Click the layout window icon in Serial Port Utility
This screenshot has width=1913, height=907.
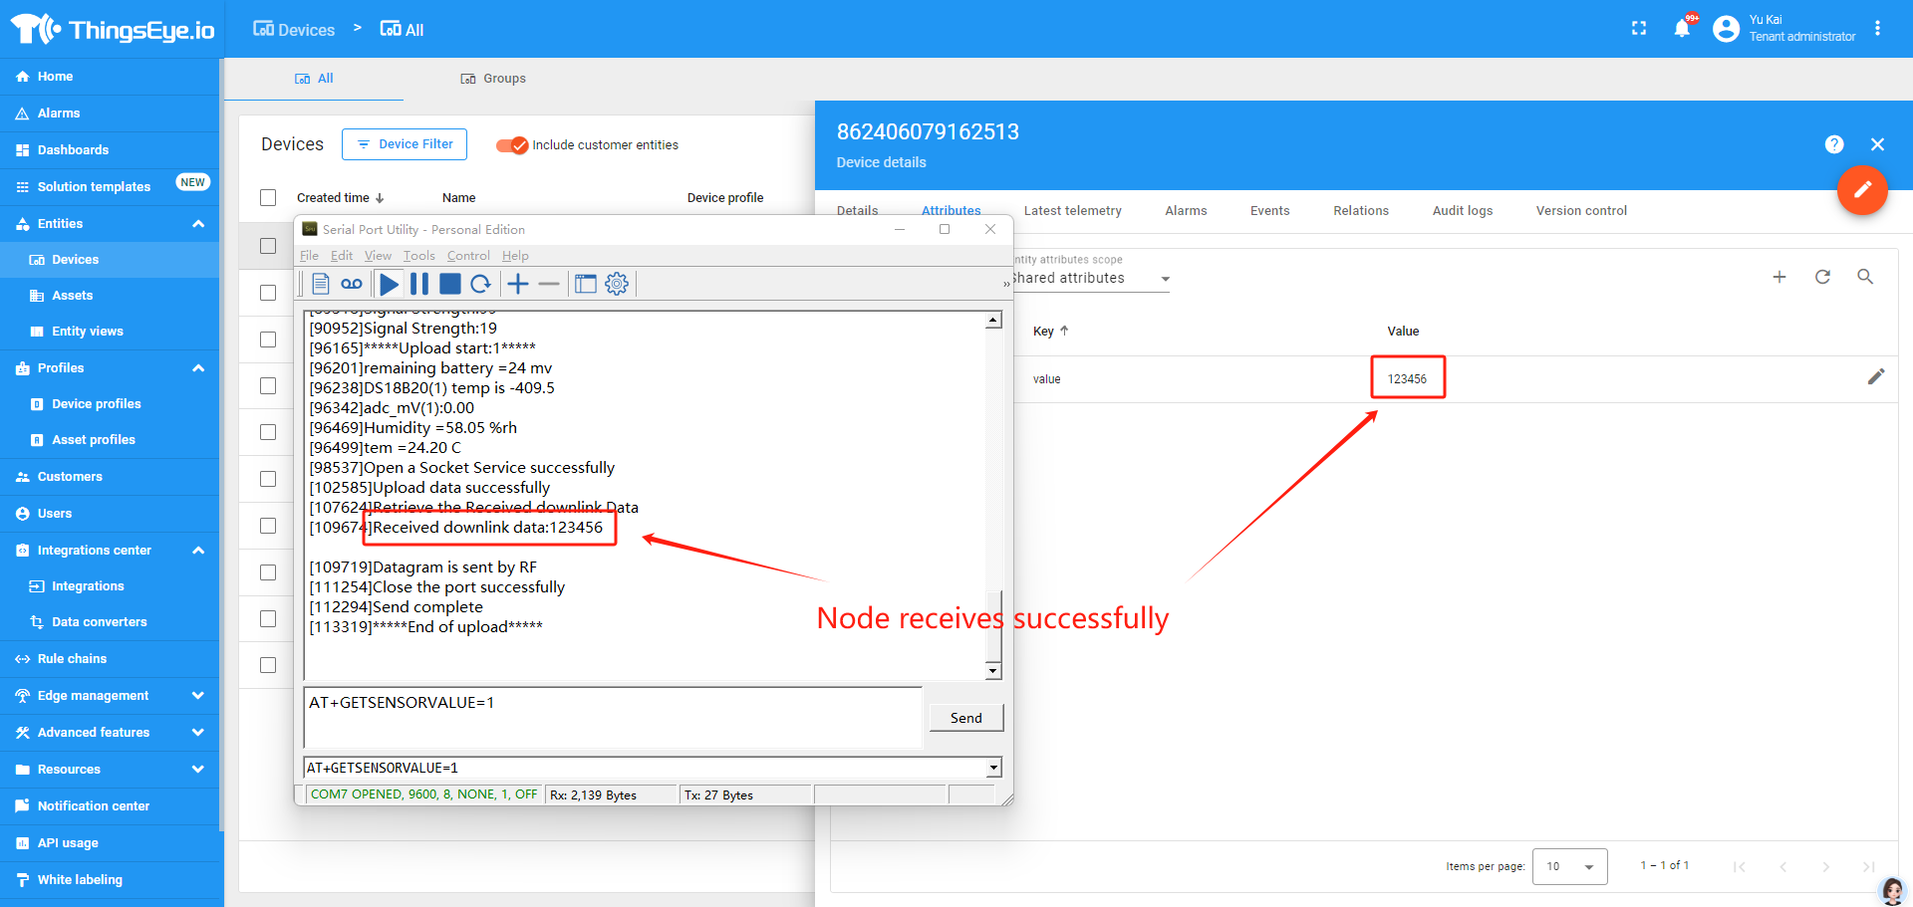586,284
